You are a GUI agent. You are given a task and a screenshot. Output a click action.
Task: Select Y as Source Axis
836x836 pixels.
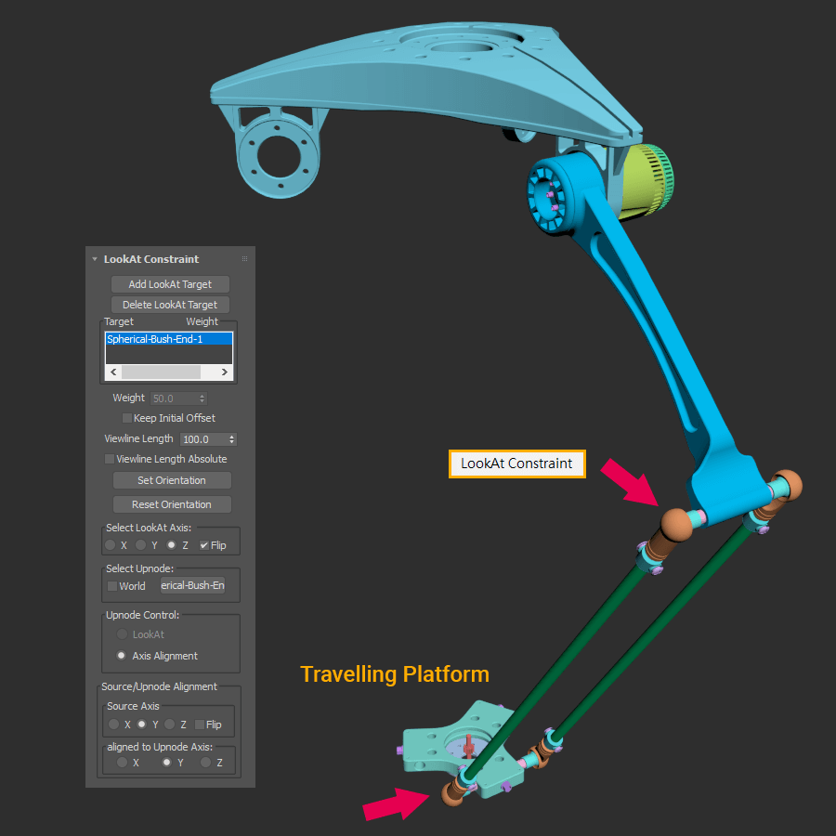coord(142,724)
